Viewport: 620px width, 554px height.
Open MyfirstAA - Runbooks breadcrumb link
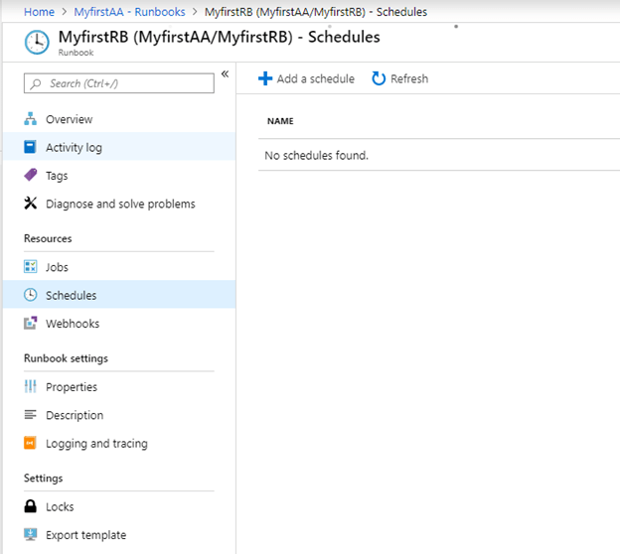click(129, 12)
